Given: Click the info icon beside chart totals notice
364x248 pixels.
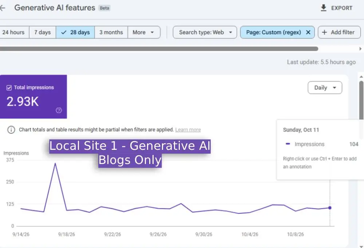Looking at the screenshot, I should 11,130.
